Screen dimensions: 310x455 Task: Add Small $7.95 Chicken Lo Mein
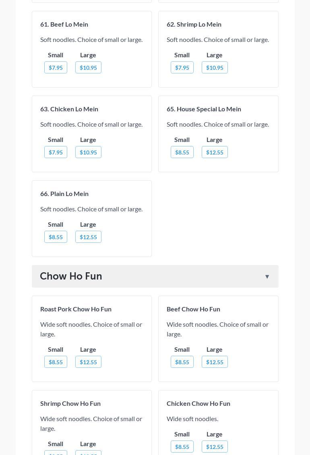tap(56, 152)
